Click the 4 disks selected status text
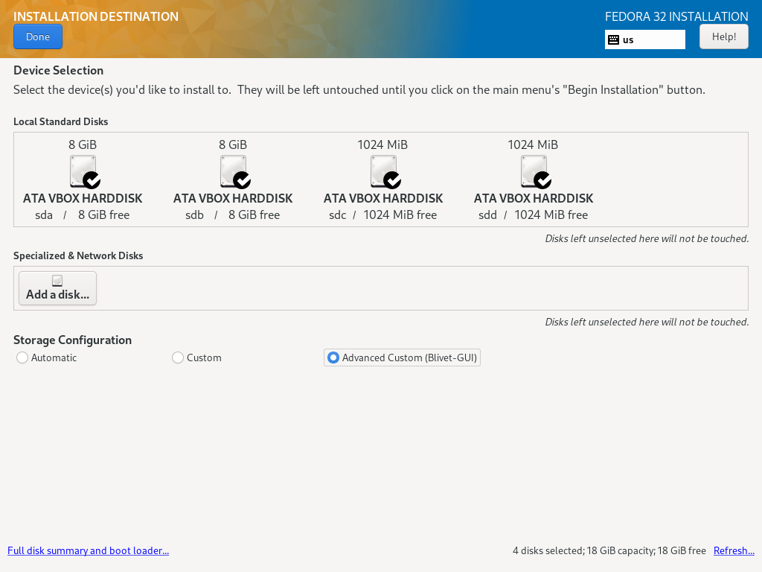 click(x=609, y=550)
